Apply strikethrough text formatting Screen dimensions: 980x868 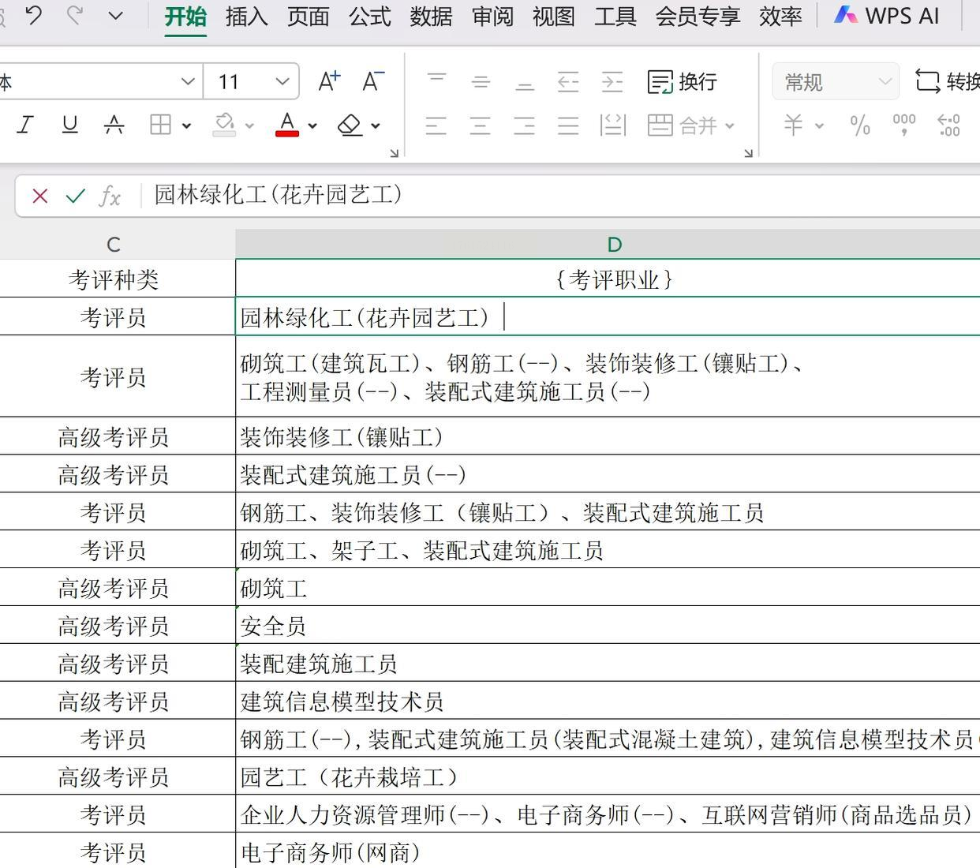tap(114, 125)
